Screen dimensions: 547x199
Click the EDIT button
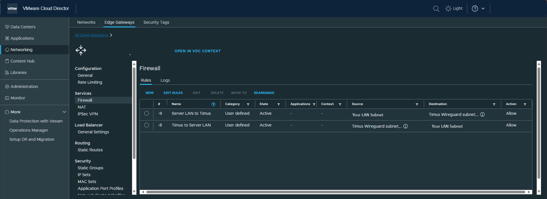click(197, 93)
